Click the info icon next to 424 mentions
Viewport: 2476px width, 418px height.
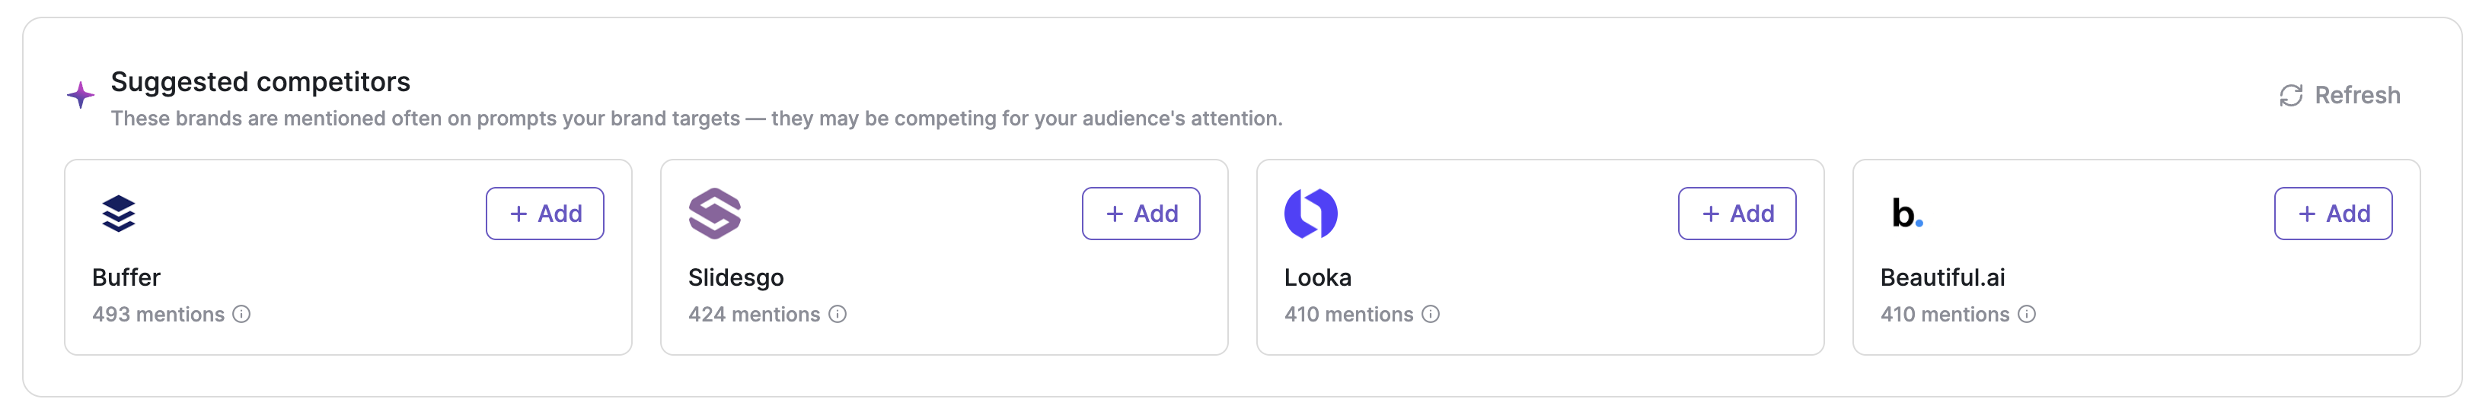(838, 315)
